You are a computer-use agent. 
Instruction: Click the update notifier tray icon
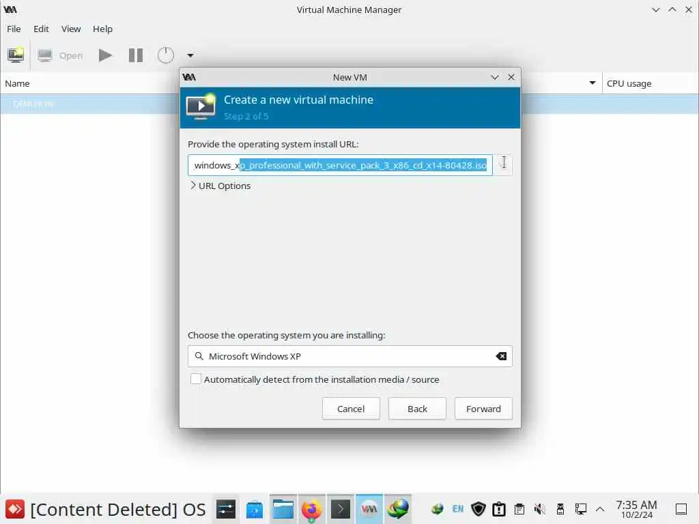pyautogui.click(x=499, y=509)
